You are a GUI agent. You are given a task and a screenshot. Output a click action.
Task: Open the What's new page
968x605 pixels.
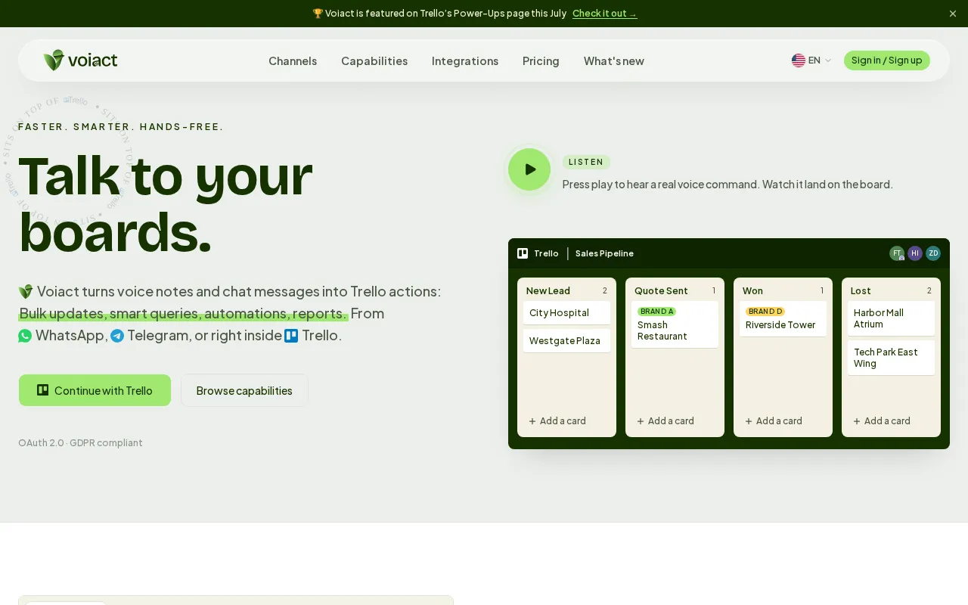pyautogui.click(x=614, y=61)
